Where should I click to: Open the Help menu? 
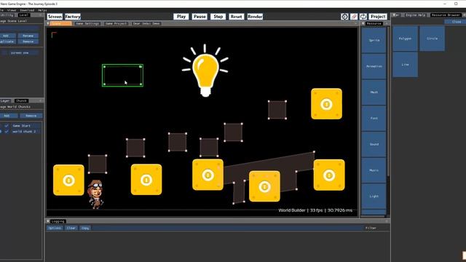(x=42, y=10)
